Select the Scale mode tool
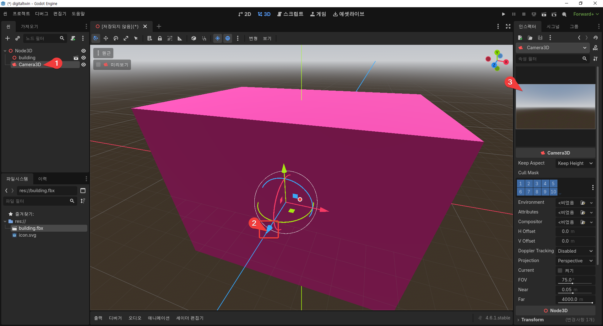Image resolution: width=603 pixels, height=326 pixels. click(x=126, y=38)
